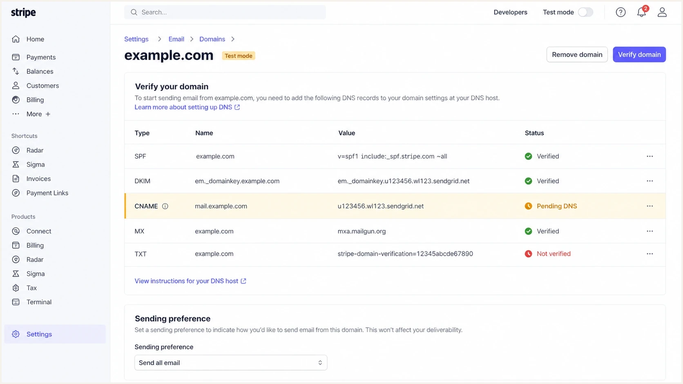Viewport: 683px width, 384px height.
Task: Click the Balances sidebar label
Action: [40, 71]
